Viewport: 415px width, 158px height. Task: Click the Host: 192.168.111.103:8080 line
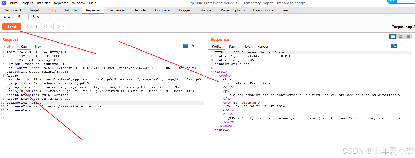(33, 56)
